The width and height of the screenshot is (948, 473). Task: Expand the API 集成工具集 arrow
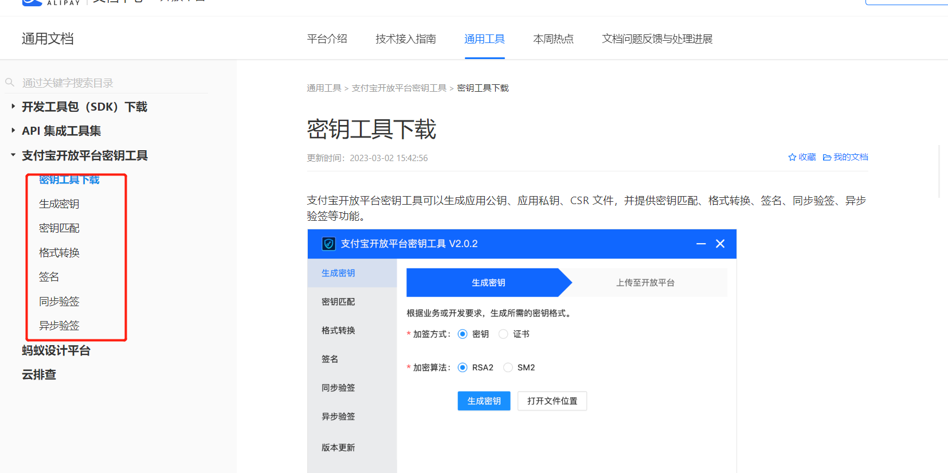point(13,130)
